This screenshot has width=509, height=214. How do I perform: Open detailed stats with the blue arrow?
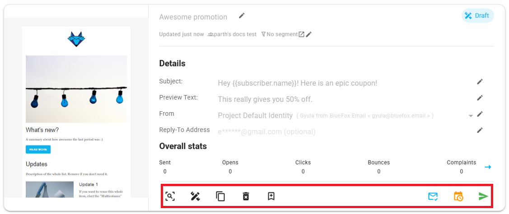(488, 167)
